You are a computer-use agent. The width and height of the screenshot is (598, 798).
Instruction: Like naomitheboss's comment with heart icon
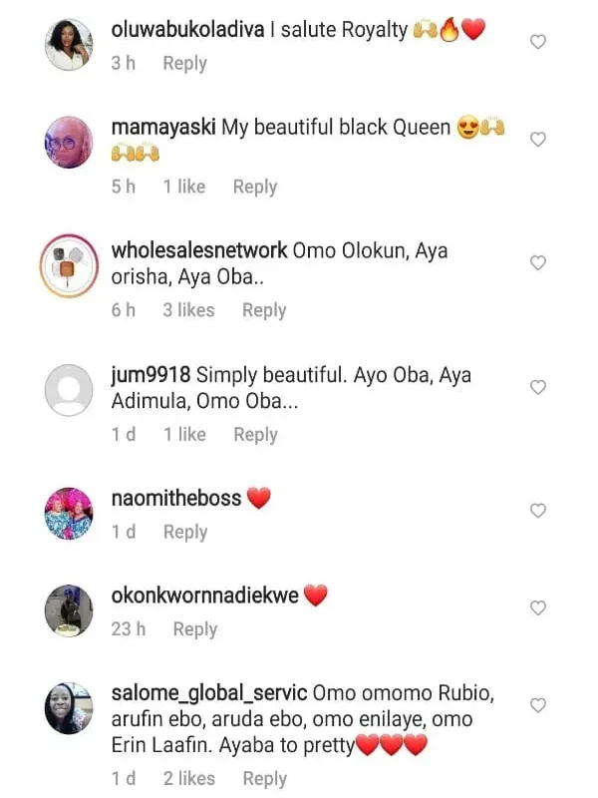(x=537, y=511)
